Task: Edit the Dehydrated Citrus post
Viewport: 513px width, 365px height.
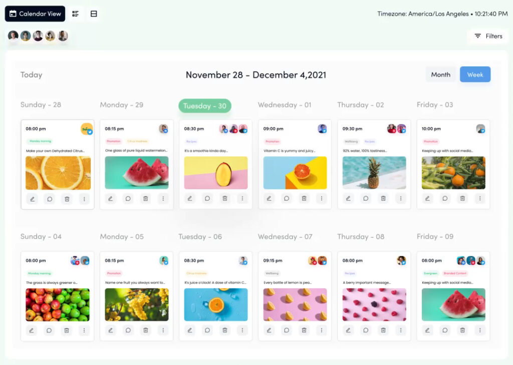Action: [x=33, y=199]
